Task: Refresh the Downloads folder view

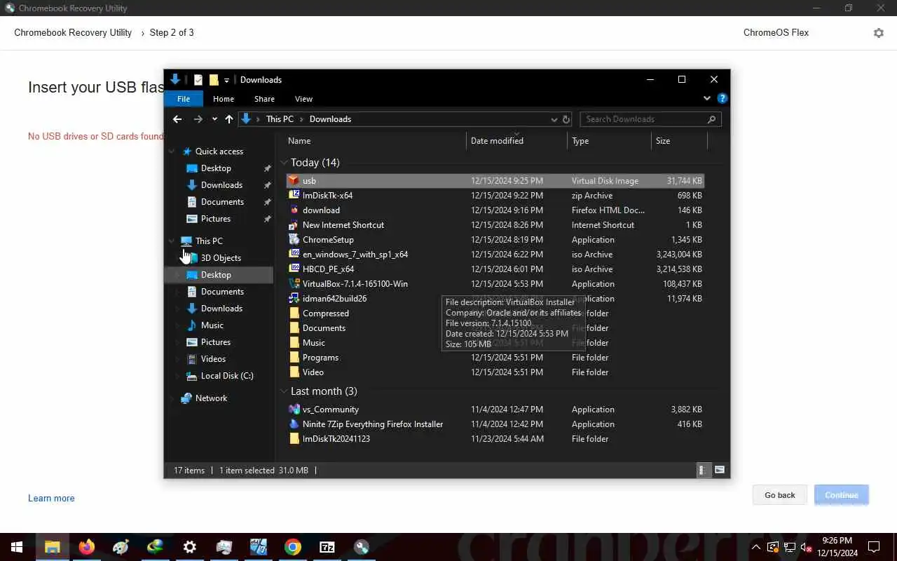Action: click(566, 119)
